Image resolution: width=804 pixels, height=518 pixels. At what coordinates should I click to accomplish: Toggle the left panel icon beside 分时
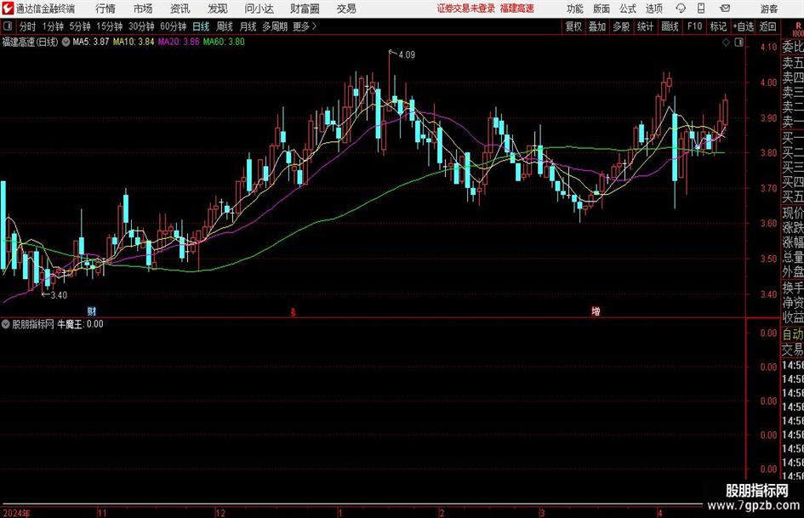pyautogui.click(x=7, y=26)
